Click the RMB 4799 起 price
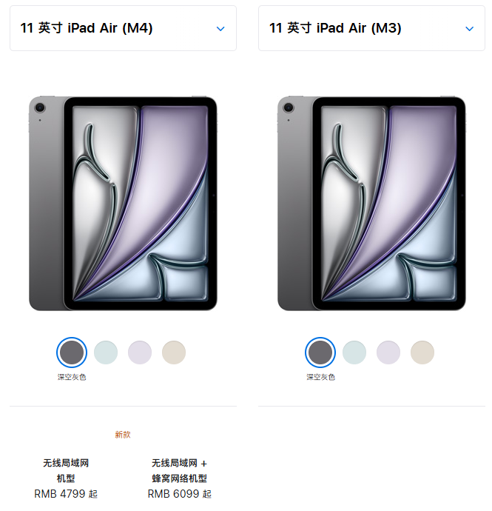The height and width of the screenshot is (511, 492). click(x=66, y=494)
